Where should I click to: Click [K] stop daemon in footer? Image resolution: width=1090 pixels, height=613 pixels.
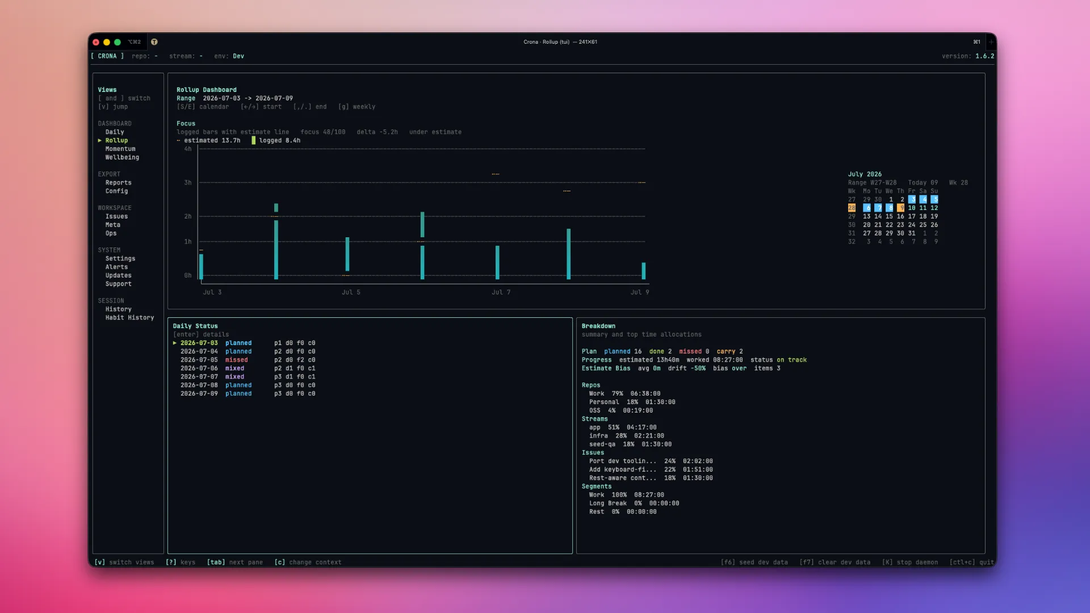click(909, 562)
